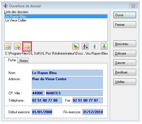
Task: Click the city field NANTES
Action: tap(74, 93)
